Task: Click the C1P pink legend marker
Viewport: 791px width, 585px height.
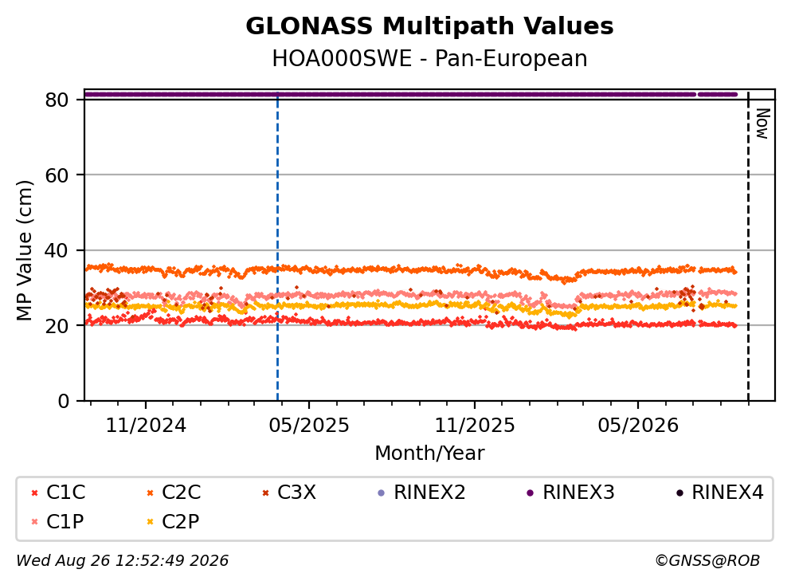Action: (x=34, y=522)
